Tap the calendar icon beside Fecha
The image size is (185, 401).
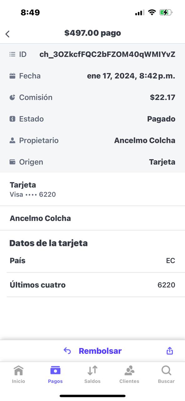pyautogui.click(x=13, y=76)
